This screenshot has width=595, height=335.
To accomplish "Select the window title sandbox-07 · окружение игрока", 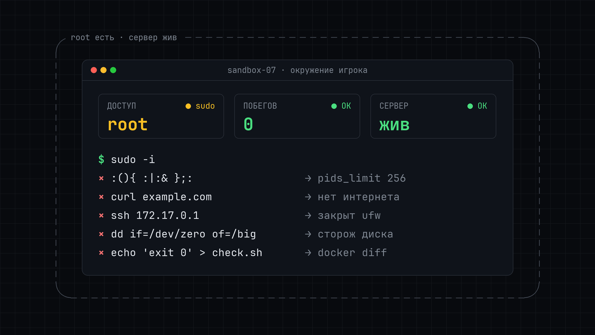I will point(297,70).
